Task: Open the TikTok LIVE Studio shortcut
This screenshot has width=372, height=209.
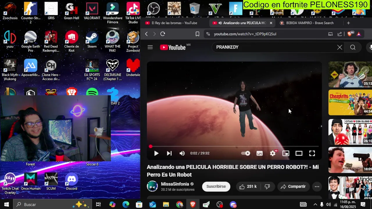Action: pyautogui.click(x=133, y=13)
